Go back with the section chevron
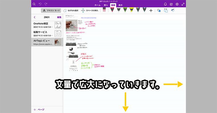217x113 pixels. pyautogui.click(x=35, y=17)
